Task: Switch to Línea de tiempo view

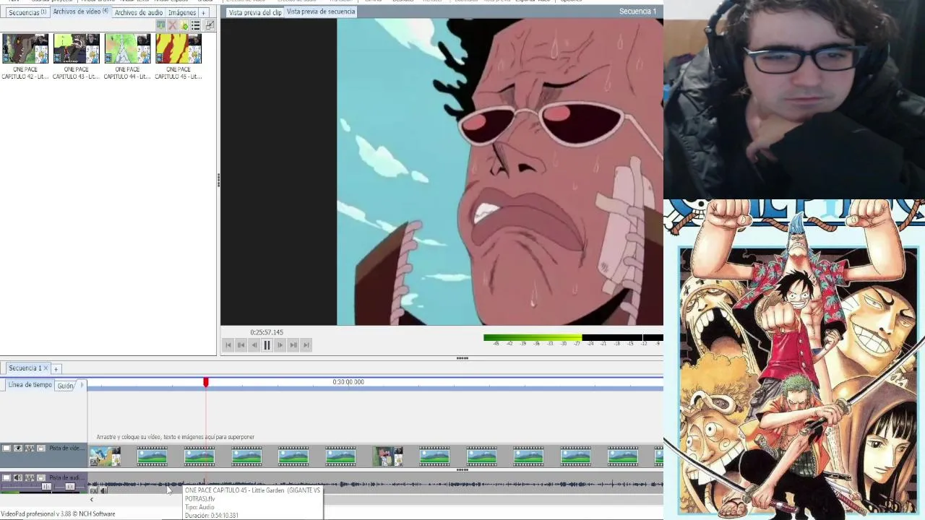Action: [30, 385]
